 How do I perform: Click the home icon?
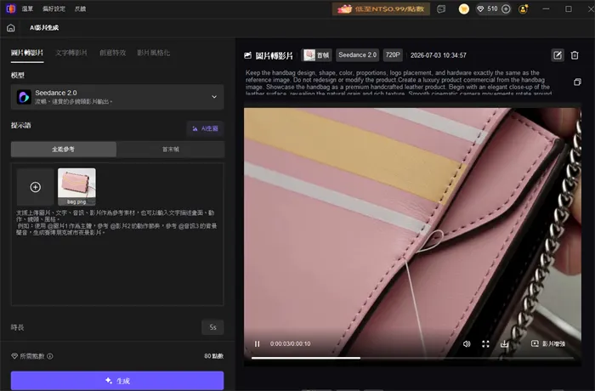pos(11,28)
